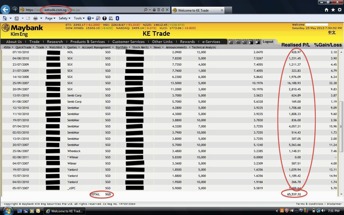Click the Technical Analysis link
344x215 pixels.
click(x=204, y=47)
